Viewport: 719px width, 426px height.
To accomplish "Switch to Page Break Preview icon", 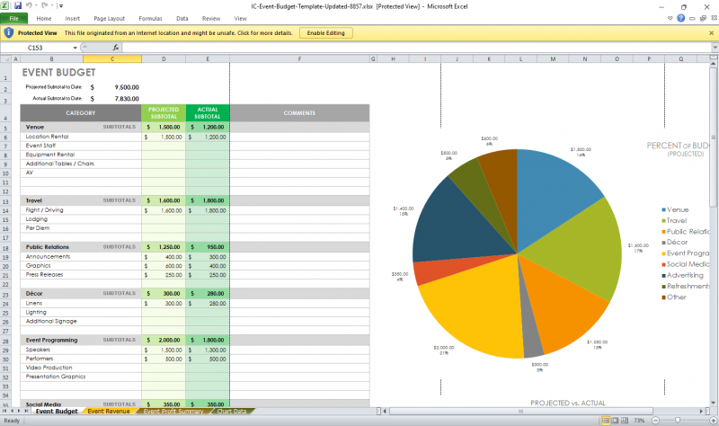I will click(625, 421).
